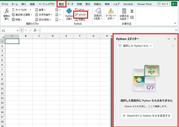This screenshot has width=179, height=127.
Task: Click Sheet1!A1 に Python セルを追加する button
Action: pyautogui.click(x=146, y=116)
